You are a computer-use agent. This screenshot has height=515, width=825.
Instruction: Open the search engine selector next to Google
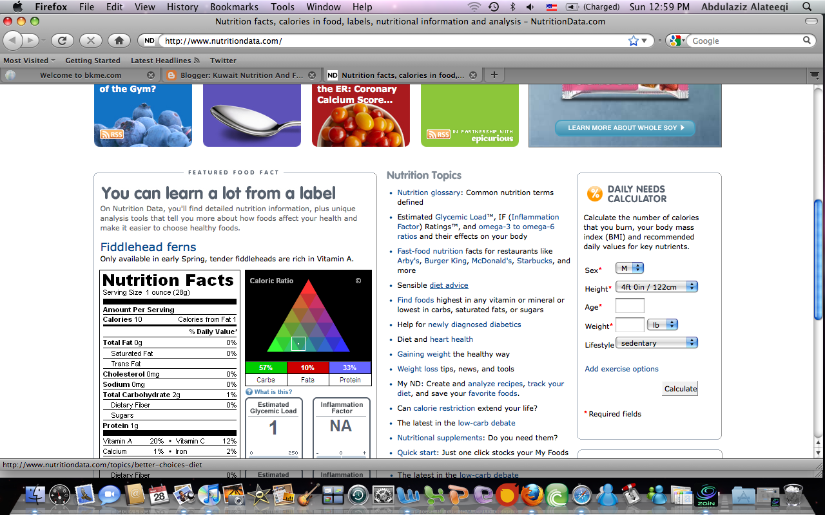(x=675, y=41)
